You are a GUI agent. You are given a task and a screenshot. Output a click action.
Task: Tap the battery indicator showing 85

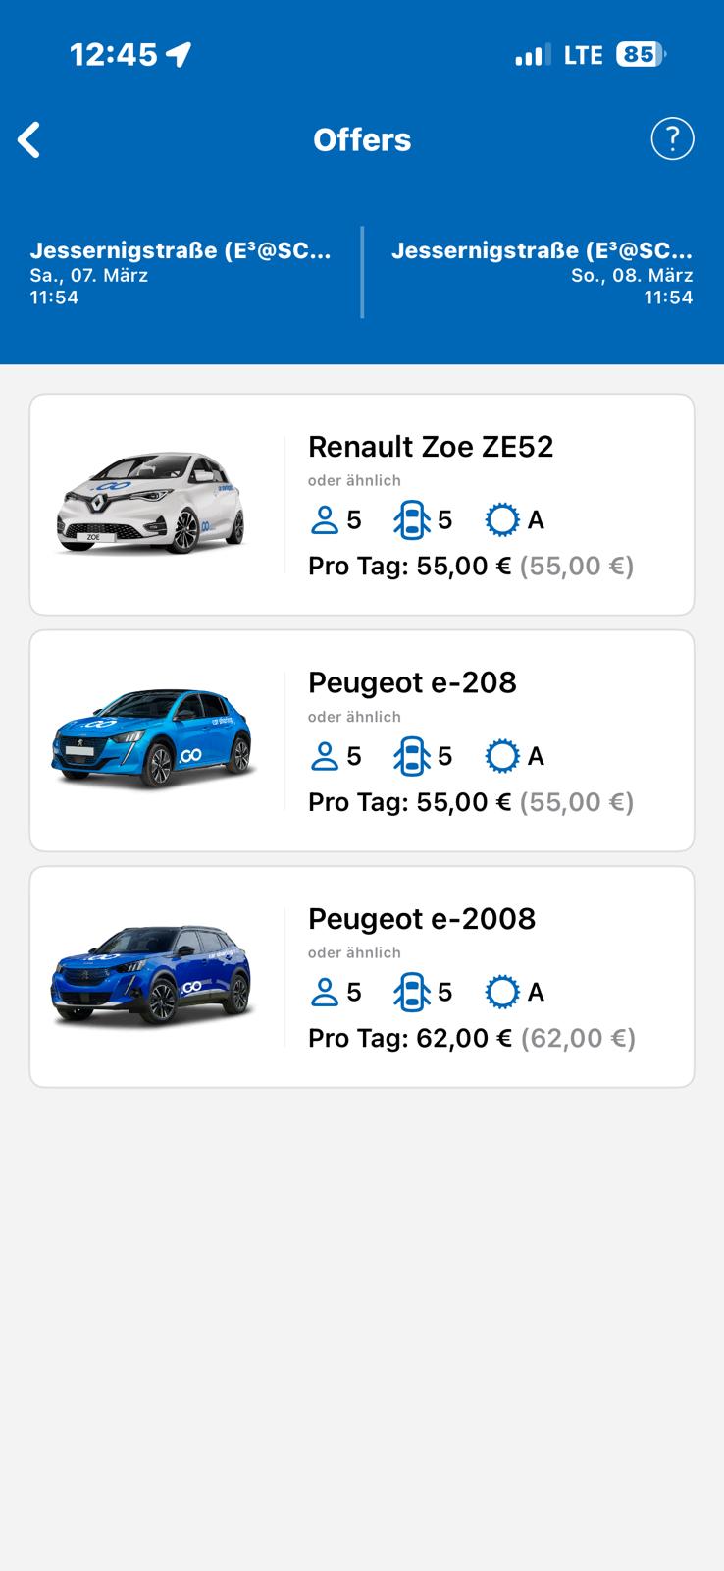[640, 54]
